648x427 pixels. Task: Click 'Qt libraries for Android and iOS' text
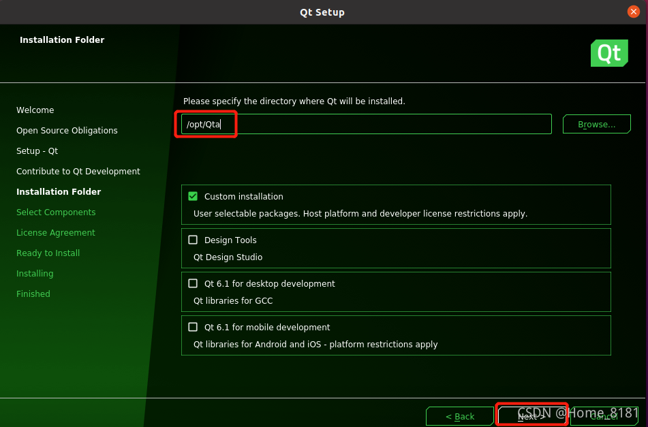[x=315, y=345]
